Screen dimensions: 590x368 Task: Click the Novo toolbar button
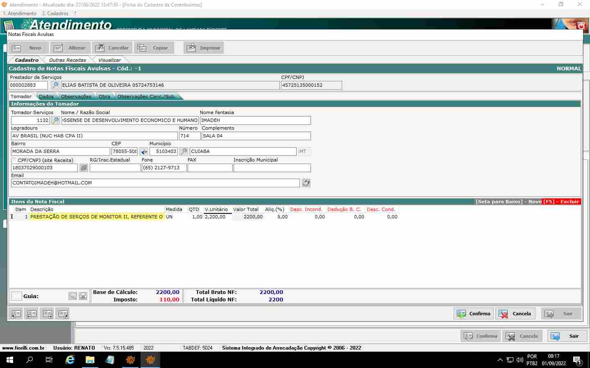[29, 48]
